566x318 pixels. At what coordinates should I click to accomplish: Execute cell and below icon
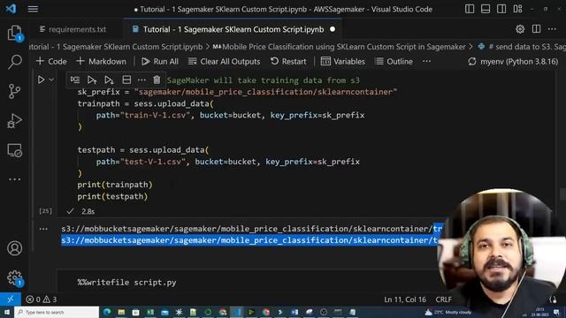click(109, 79)
